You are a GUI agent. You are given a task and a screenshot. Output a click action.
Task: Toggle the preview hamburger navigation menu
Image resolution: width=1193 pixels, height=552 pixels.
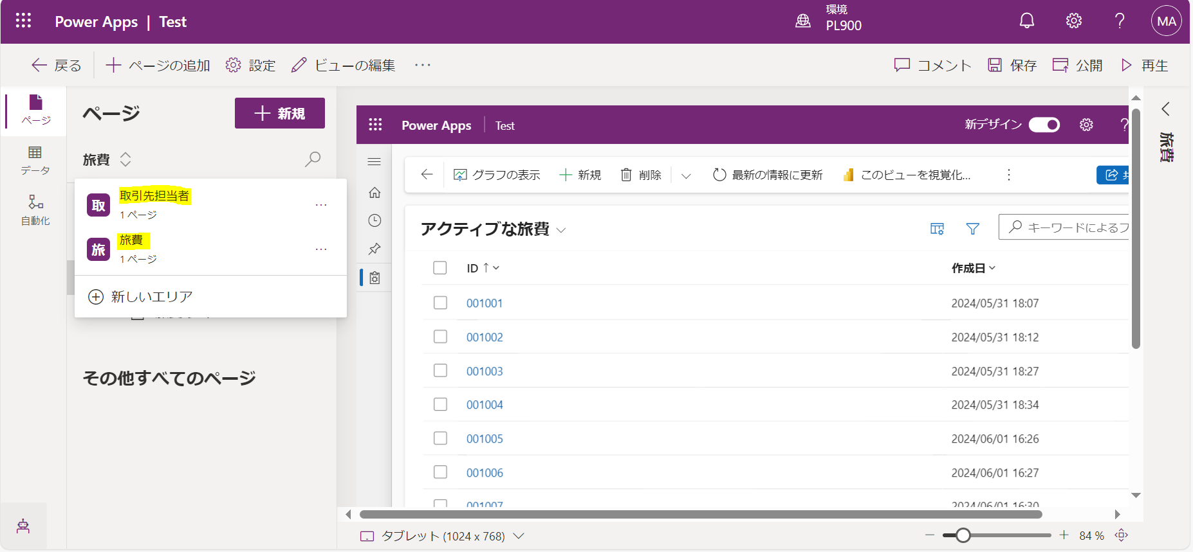[x=375, y=161]
